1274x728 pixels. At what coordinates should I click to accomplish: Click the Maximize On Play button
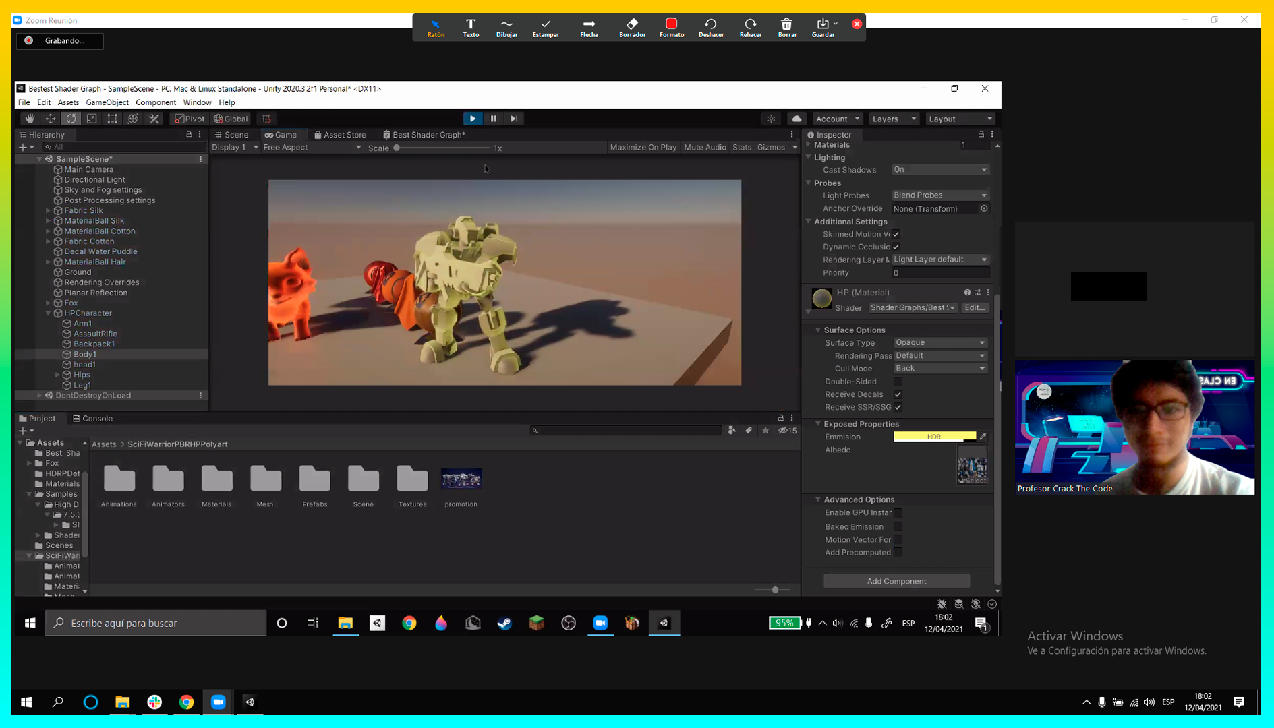(x=643, y=148)
